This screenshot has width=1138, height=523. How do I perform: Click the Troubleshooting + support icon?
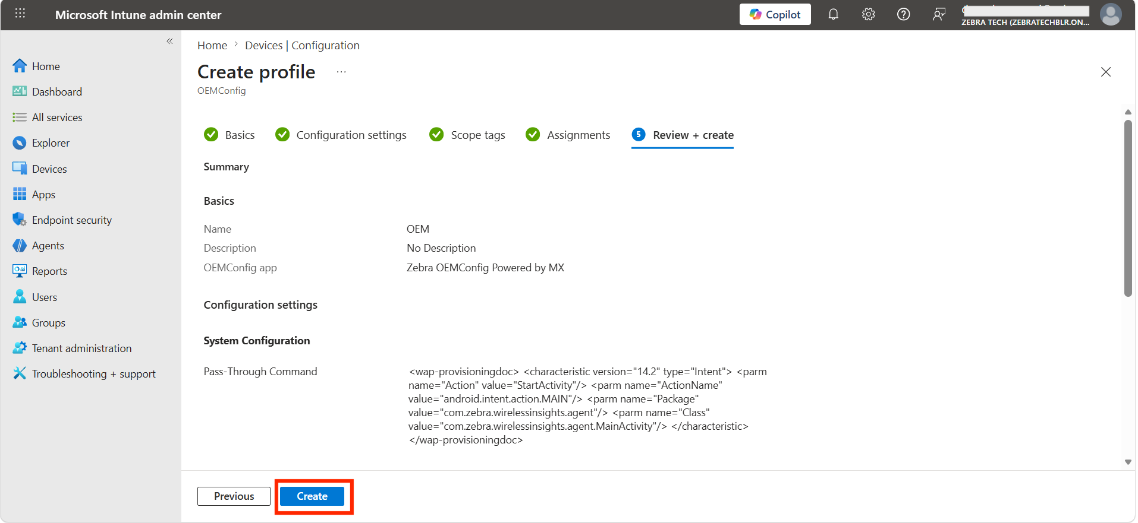20,373
